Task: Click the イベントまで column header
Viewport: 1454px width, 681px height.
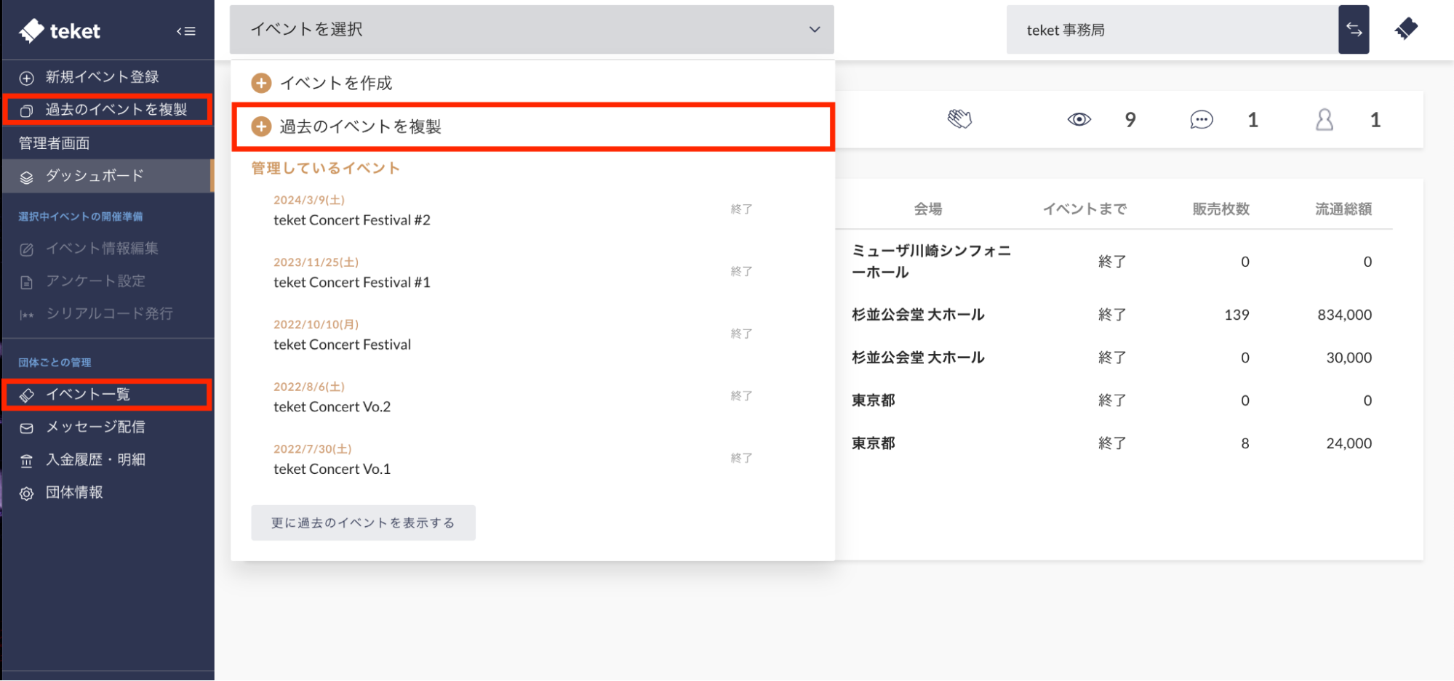Action: pyautogui.click(x=1084, y=209)
